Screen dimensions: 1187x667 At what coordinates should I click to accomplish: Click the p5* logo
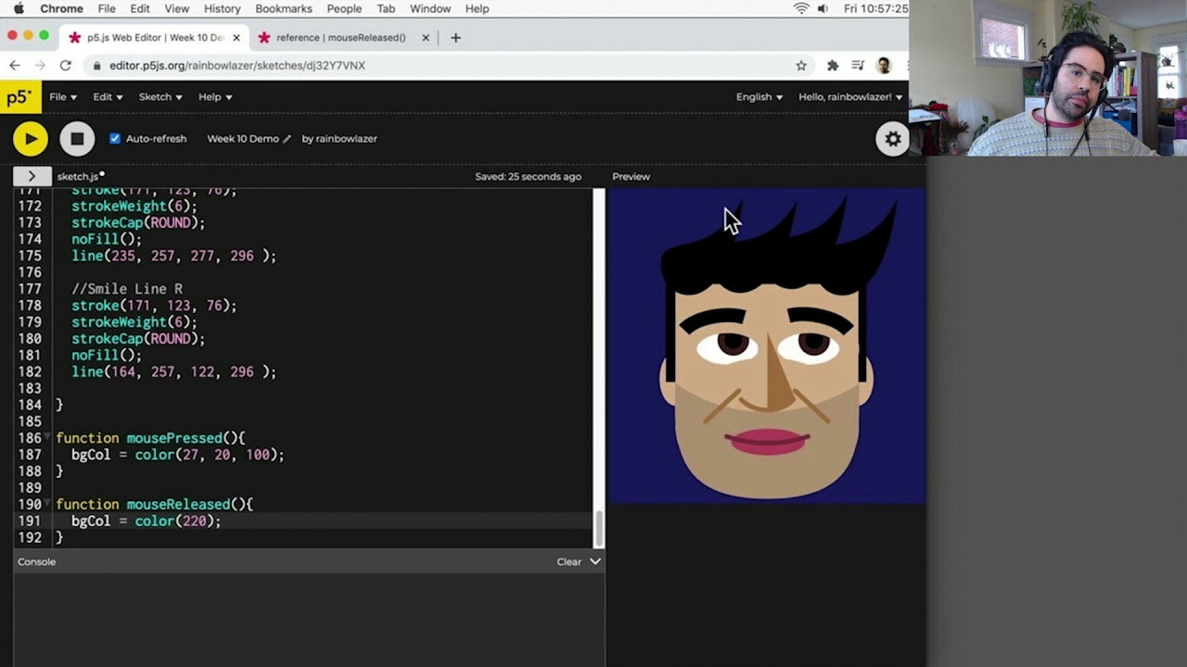pos(19,96)
